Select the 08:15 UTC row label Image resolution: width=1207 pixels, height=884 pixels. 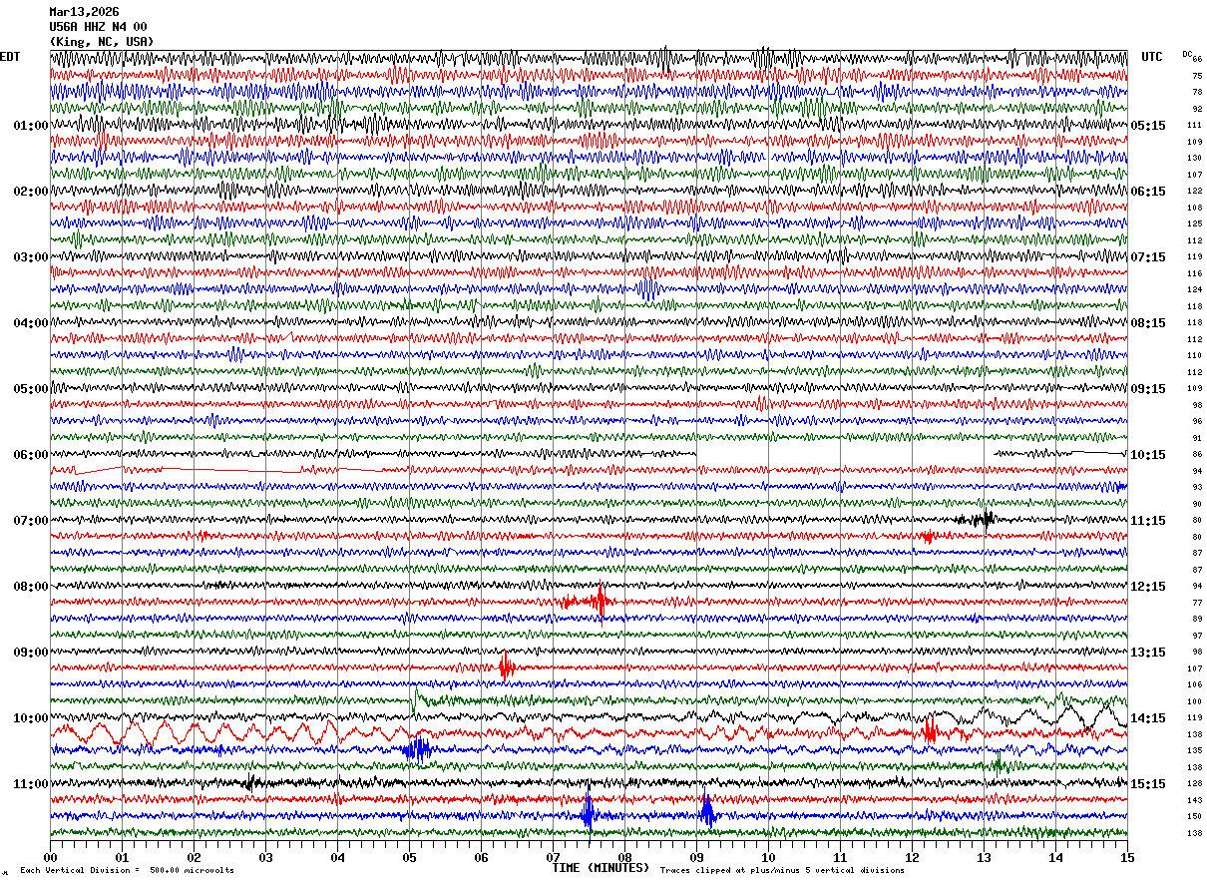(x=1148, y=323)
